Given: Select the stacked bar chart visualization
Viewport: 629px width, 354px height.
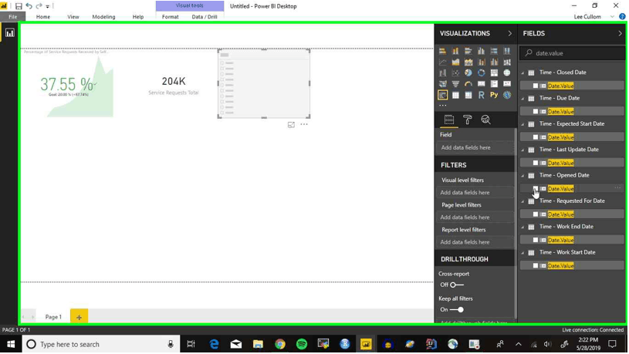Looking at the screenshot, I should click(442, 51).
